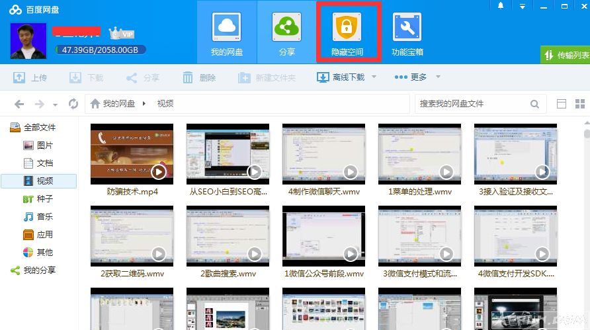Play the 1微信公众号前段.wmv video

[351, 254]
